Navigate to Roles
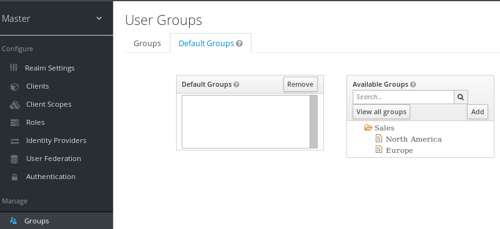This screenshot has height=229, width=500. tap(36, 122)
